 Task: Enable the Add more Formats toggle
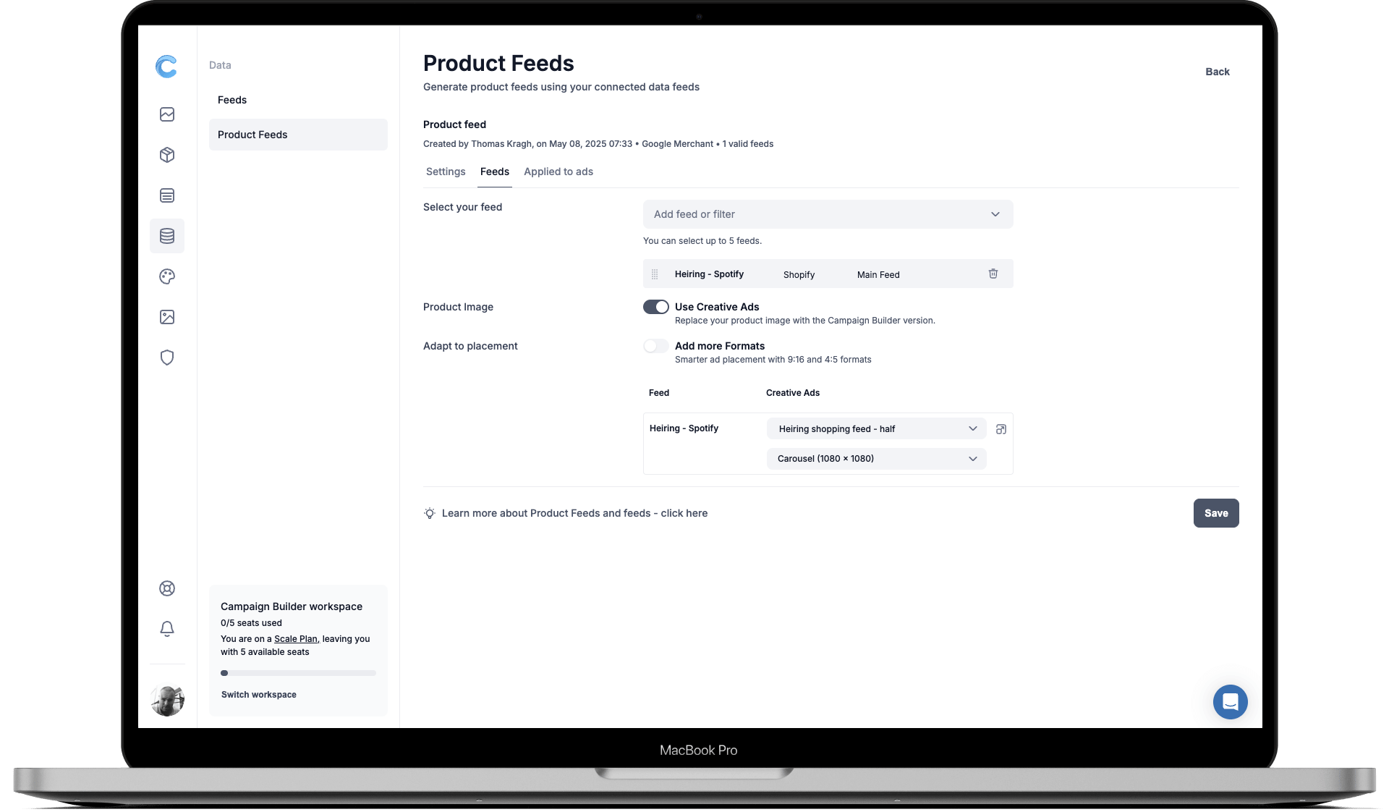click(656, 346)
